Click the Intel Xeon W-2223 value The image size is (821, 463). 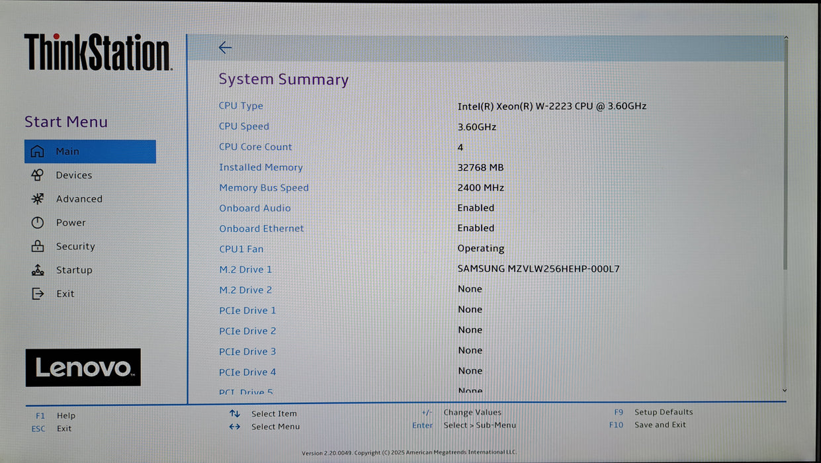552,106
